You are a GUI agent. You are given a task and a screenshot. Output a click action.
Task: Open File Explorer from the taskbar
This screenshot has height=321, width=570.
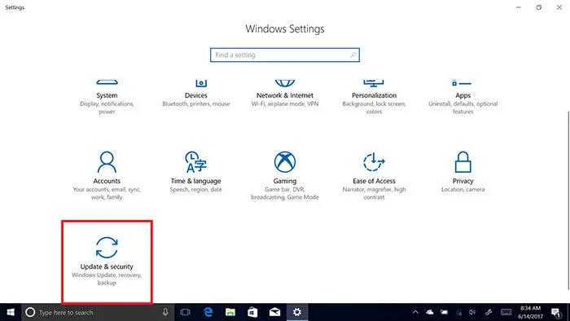230,312
